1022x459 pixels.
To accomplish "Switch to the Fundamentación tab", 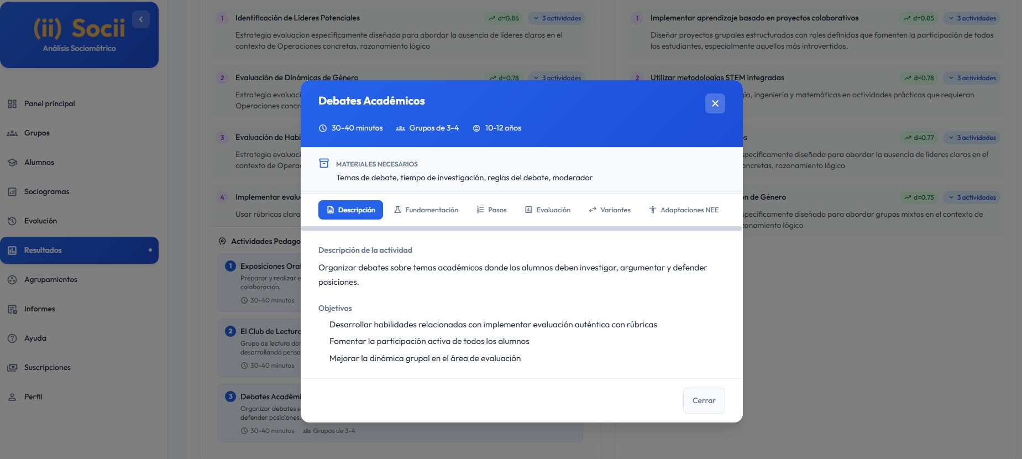I will pos(426,210).
